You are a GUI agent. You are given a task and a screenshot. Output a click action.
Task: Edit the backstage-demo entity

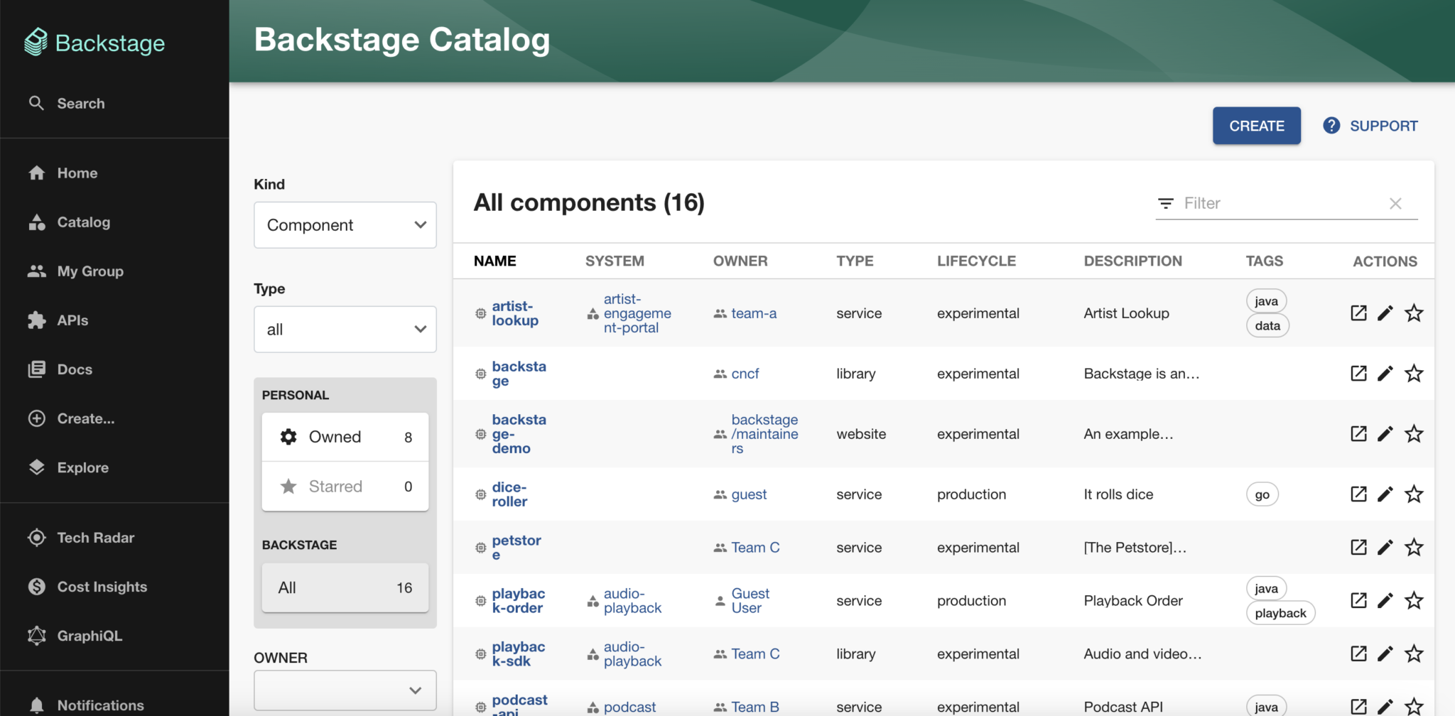coord(1385,434)
